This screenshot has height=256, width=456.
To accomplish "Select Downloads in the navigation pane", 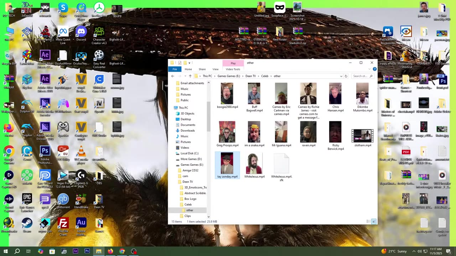I will coord(188,130).
